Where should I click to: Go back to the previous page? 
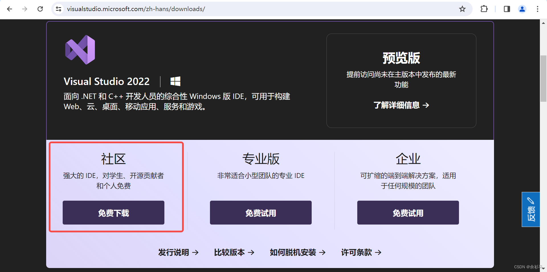[9, 9]
